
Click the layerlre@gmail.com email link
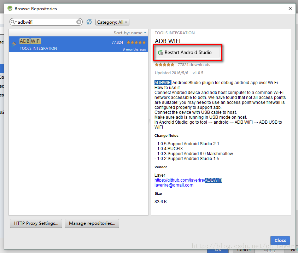pos(174,185)
